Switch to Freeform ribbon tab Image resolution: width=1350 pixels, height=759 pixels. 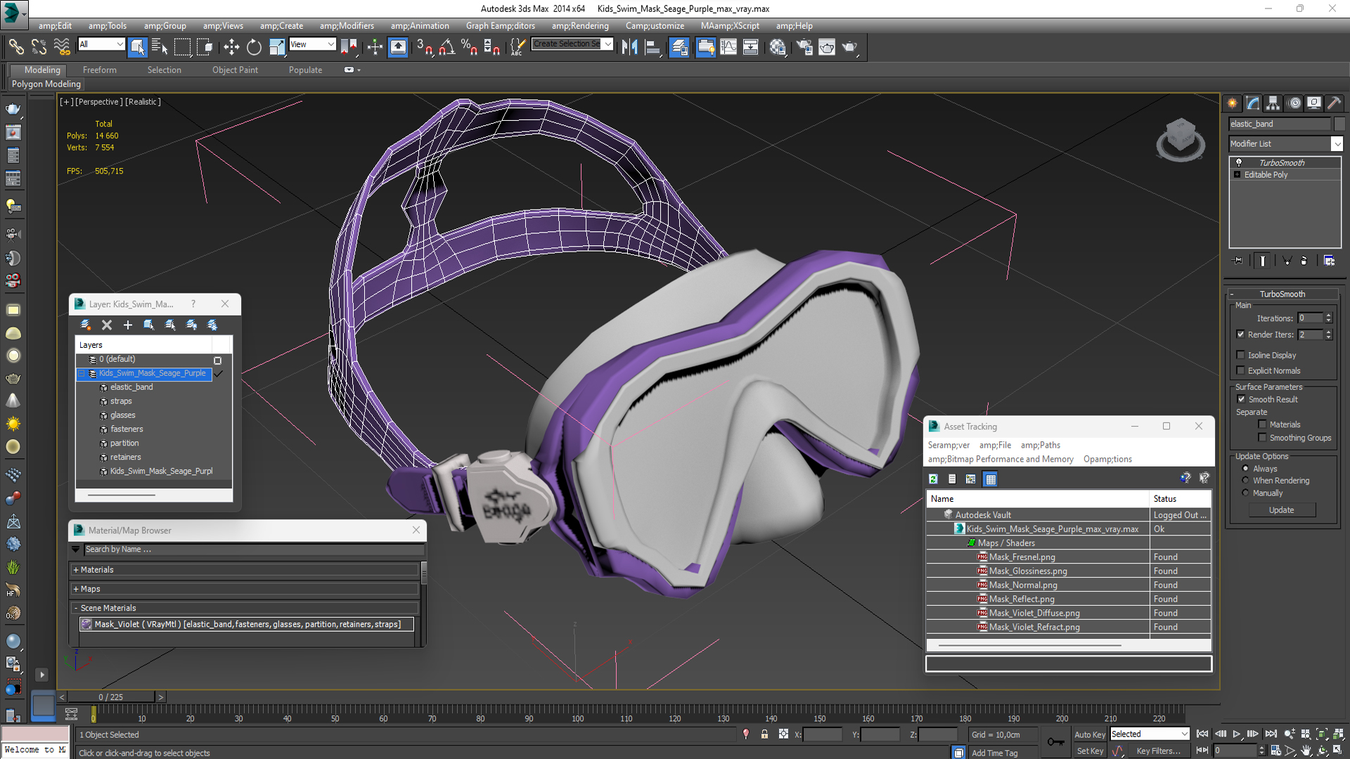coord(100,70)
